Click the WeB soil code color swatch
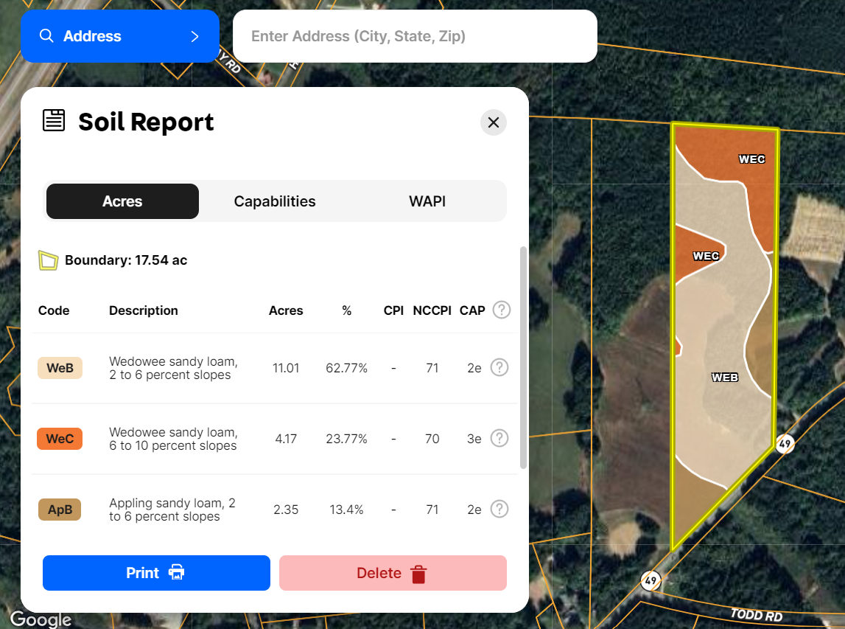The width and height of the screenshot is (845, 629). [x=60, y=368]
